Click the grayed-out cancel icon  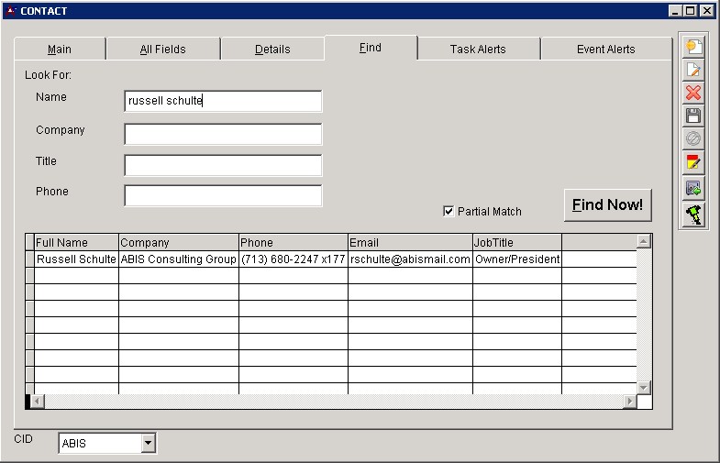(x=693, y=139)
